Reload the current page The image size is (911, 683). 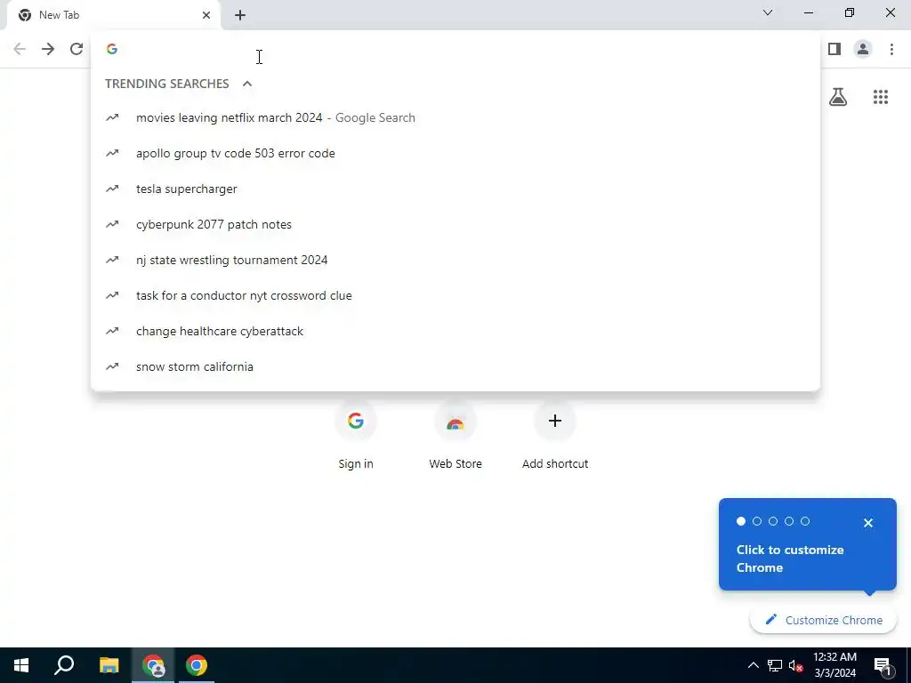[x=77, y=49]
